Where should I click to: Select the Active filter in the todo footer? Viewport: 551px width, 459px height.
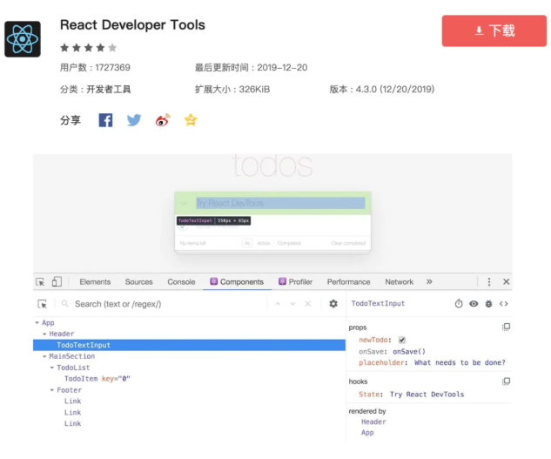pyautogui.click(x=263, y=243)
